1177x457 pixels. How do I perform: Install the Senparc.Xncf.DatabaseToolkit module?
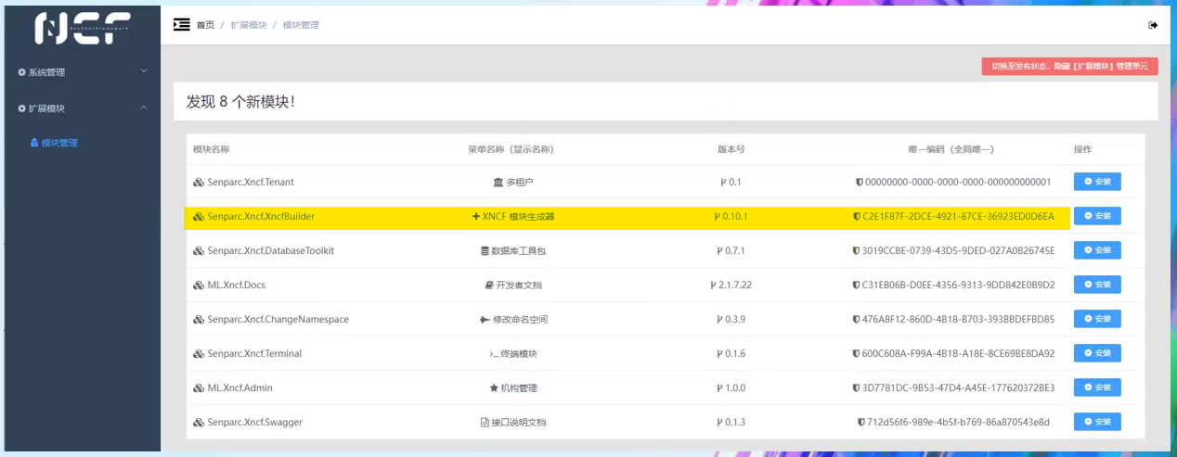[1097, 250]
